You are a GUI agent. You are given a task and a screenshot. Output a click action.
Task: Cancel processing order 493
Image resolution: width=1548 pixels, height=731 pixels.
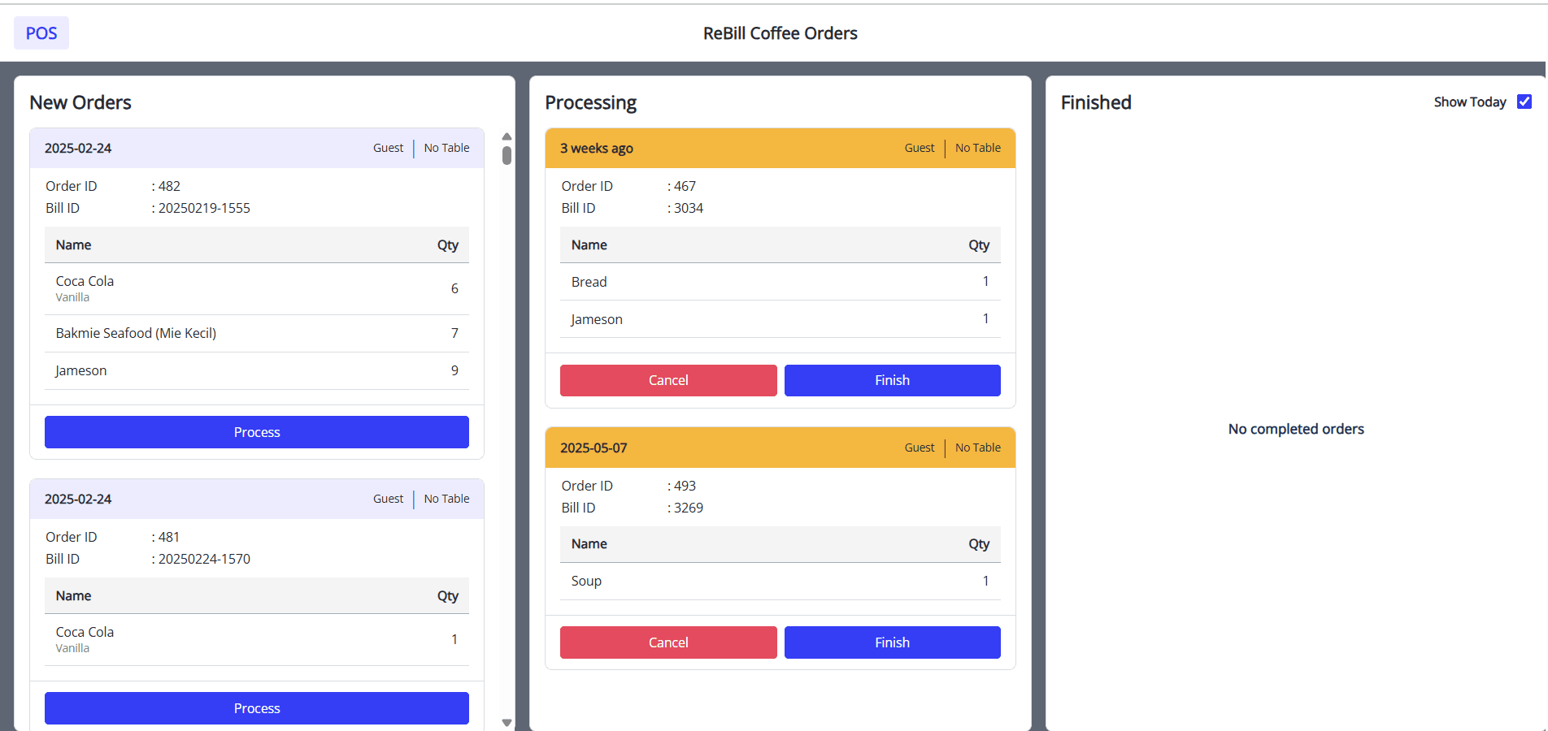point(667,642)
